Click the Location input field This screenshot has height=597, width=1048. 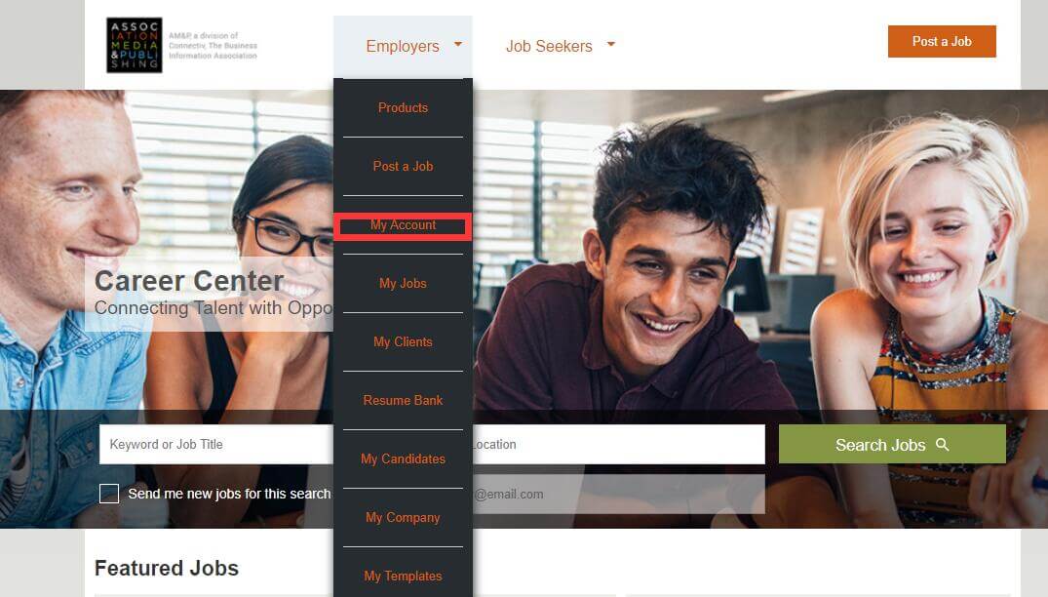tap(619, 445)
